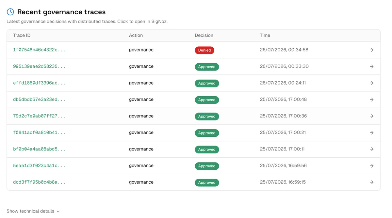Open trace link 5ea51d3f023c4a1c...
Screen dimensions: 392x218
[39, 166]
